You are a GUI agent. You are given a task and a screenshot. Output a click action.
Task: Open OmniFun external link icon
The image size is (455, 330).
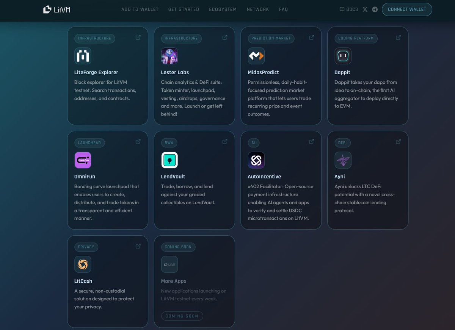tap(138, 142)
